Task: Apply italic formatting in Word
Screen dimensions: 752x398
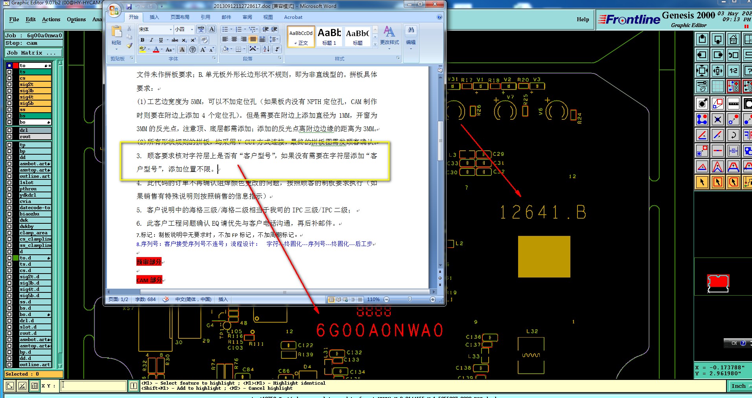Action: pyautogui.click(x=151, y=40)
